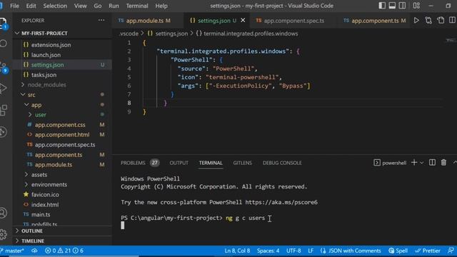Open the File menu
Image resolution: width=457 pixels, height=257 pixels.
[14, 6]
